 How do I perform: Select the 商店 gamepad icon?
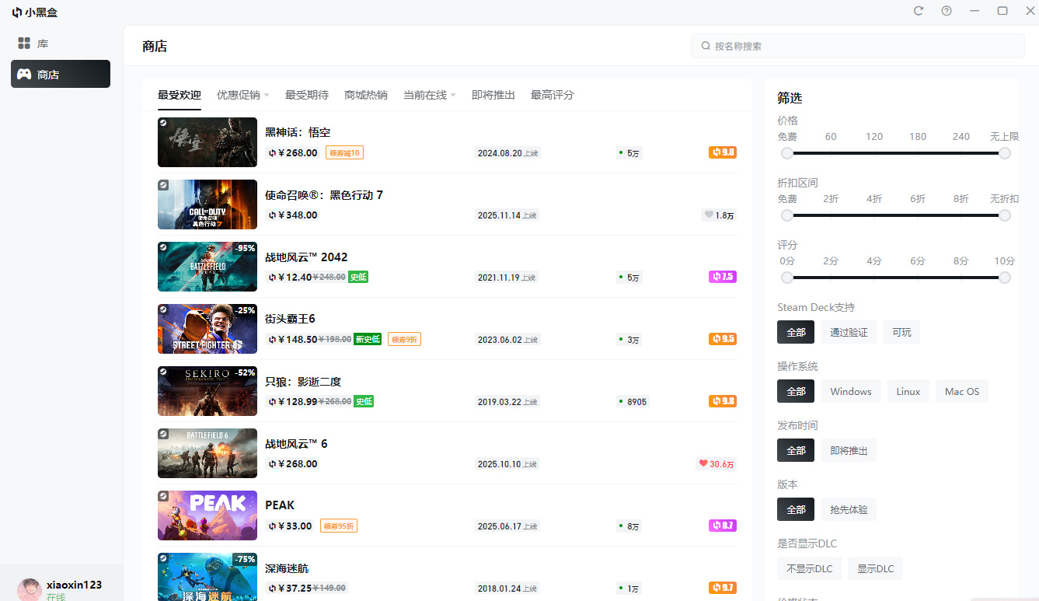coord(25,75)
